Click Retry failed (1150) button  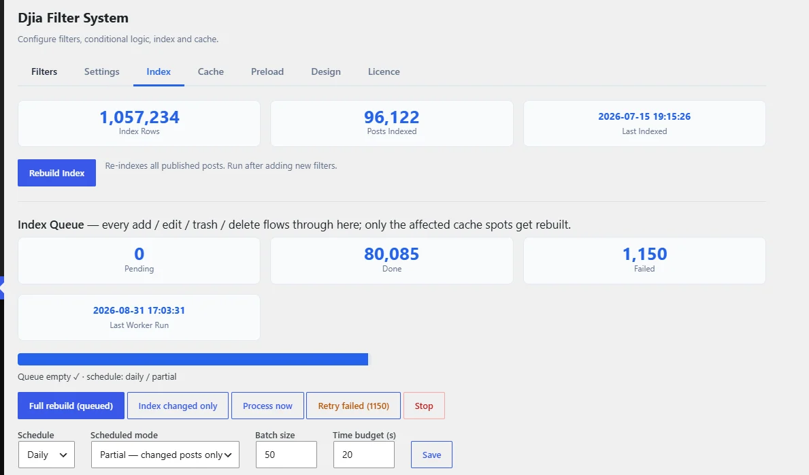coord(353,406)
